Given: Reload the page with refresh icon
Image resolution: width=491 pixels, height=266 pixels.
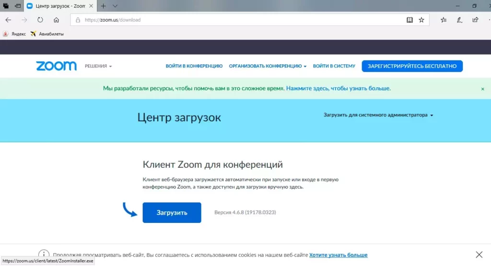Looking at the screenshot, I should 40,20.
